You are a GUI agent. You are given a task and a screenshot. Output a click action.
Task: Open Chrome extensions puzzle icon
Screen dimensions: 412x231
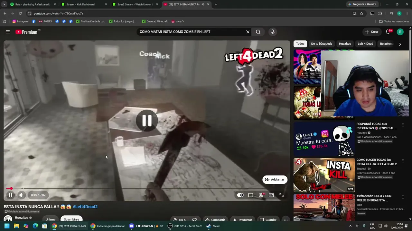click(x=380, y=13)
